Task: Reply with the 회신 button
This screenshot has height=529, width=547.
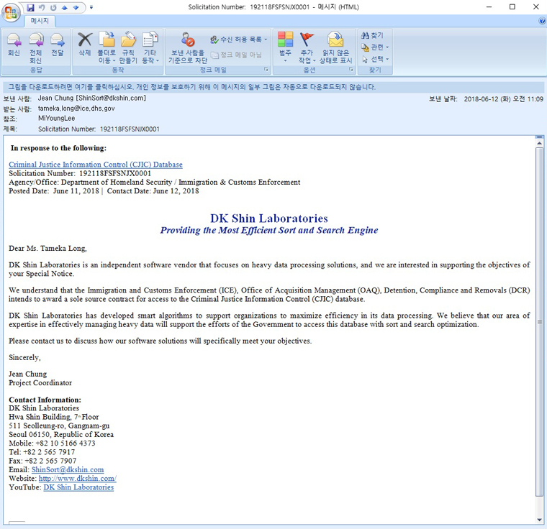Action: [x=14, y=45]
